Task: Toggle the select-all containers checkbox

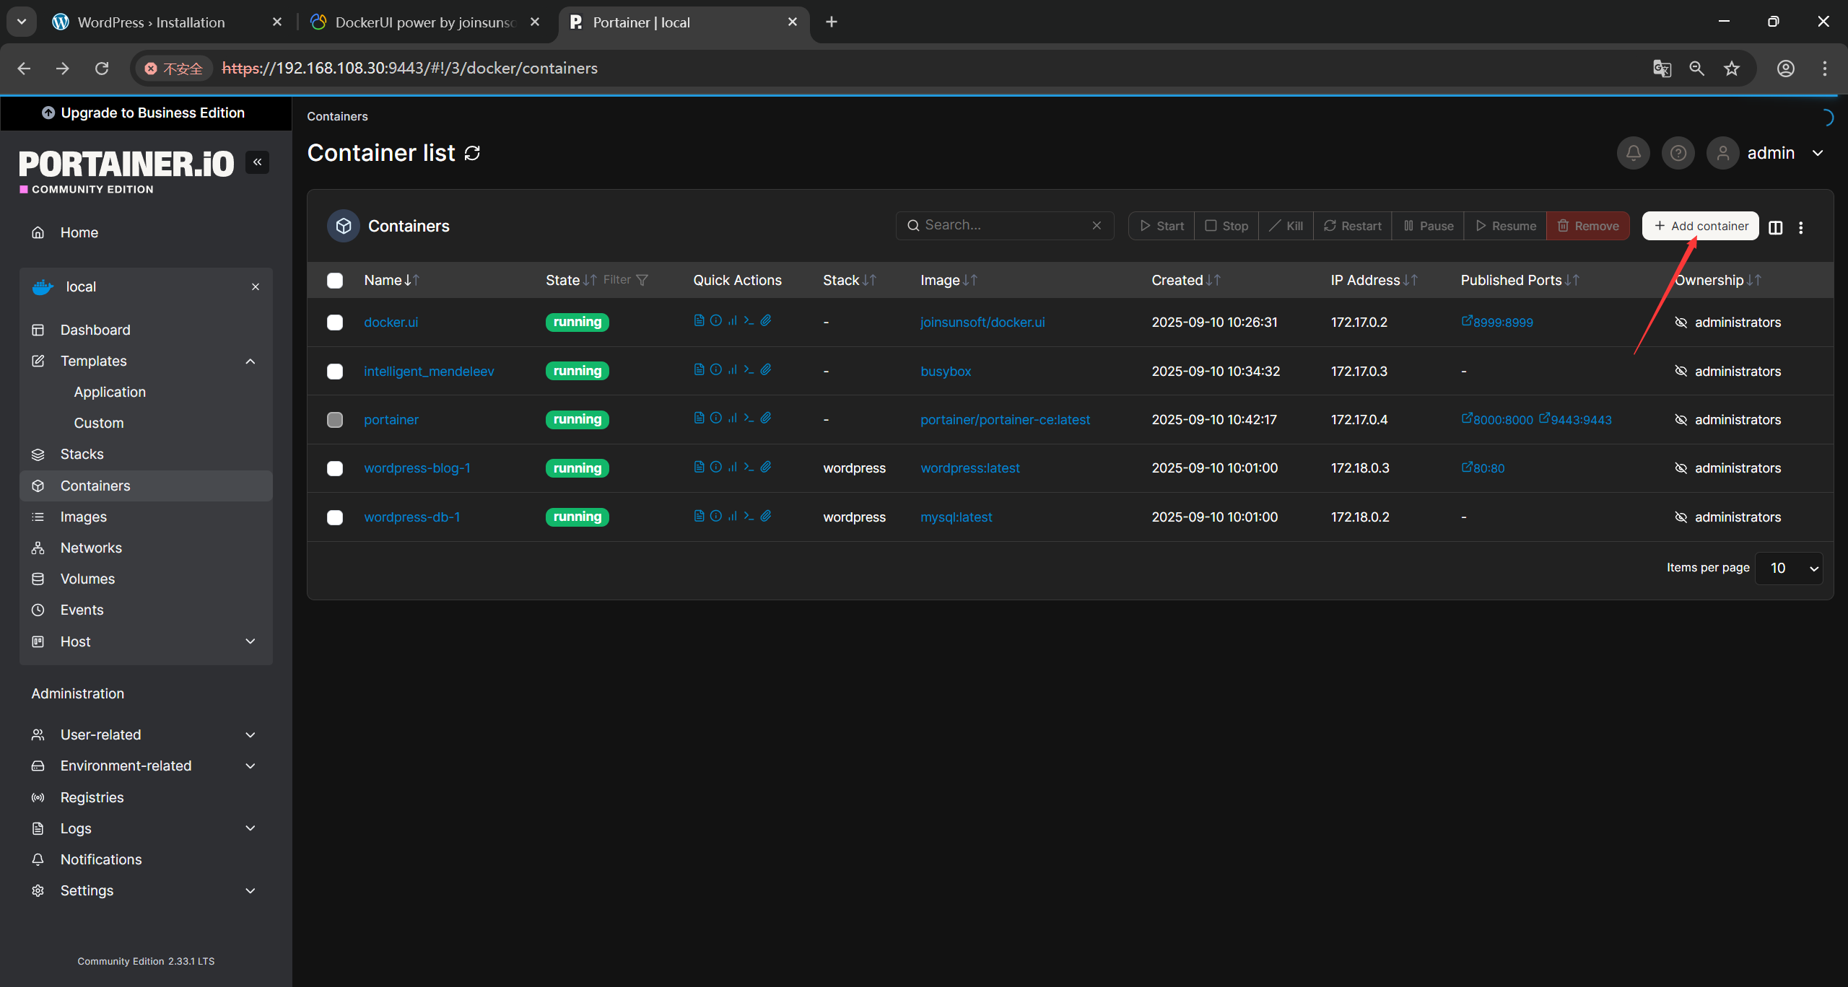Action: click(335, 281)
